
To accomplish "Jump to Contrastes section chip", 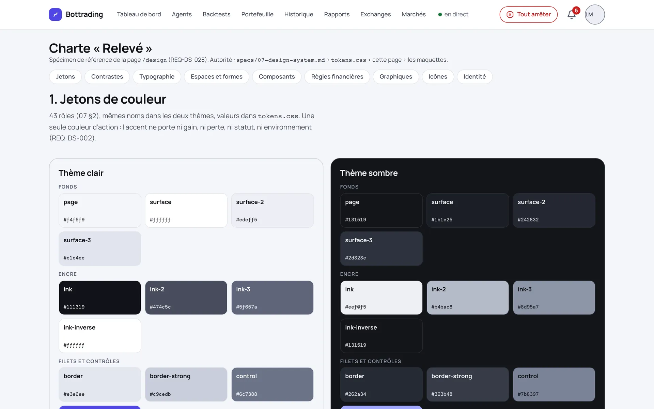I will (x=107, y=77).
